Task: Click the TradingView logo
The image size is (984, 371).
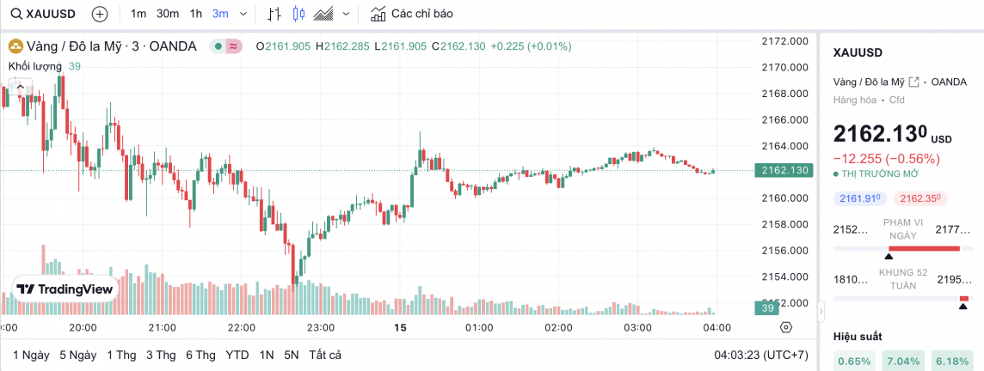Action: (x=65, y=289)
